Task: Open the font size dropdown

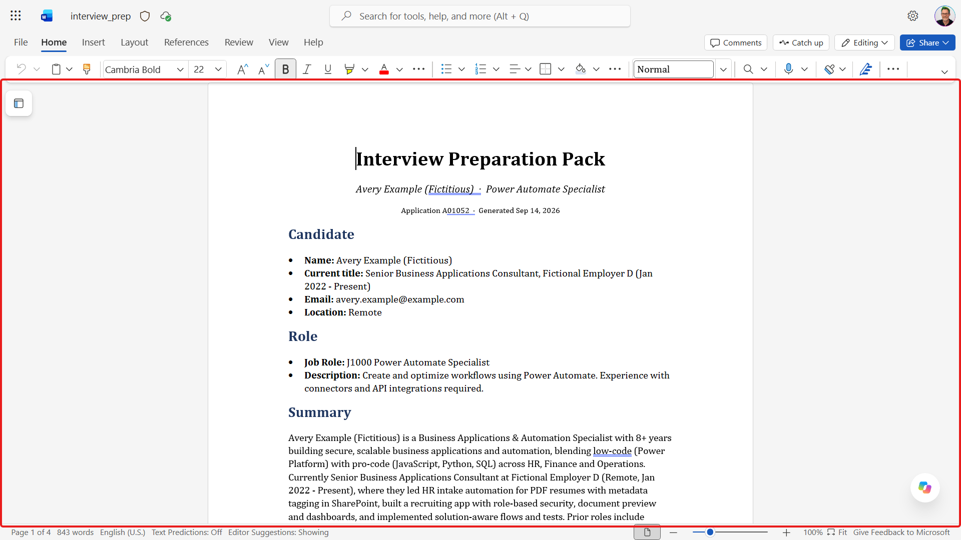Action: [218, 69]
